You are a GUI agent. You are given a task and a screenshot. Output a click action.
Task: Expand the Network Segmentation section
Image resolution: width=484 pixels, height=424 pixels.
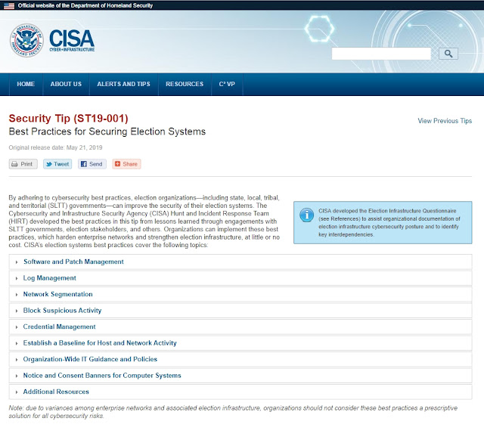click(240, 294)
